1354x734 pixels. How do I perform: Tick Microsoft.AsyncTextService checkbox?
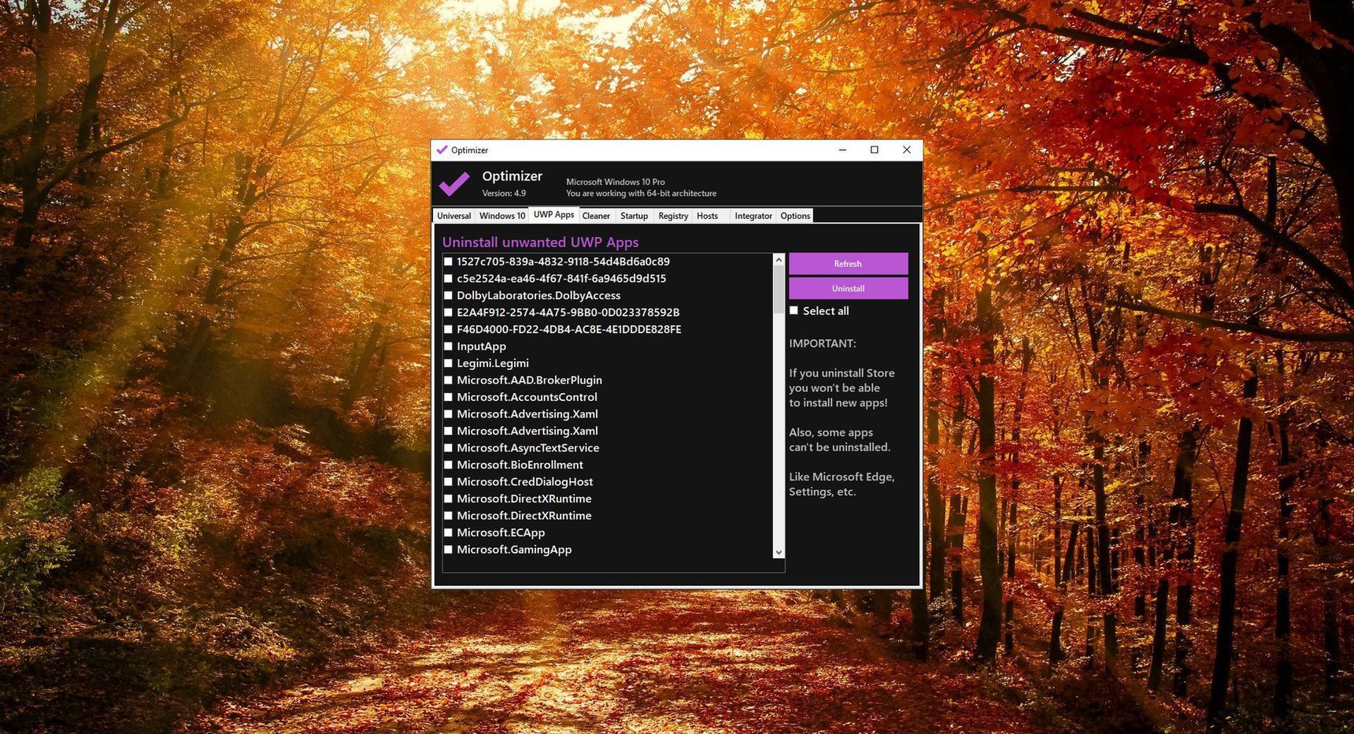coord(448,448)
